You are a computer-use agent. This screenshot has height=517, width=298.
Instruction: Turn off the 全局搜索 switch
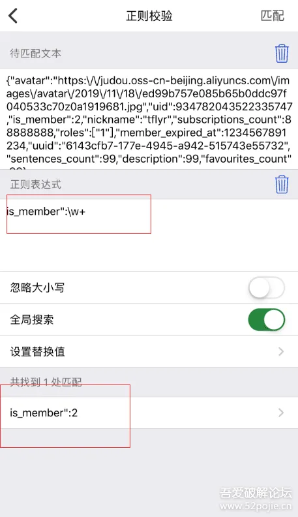267,320
